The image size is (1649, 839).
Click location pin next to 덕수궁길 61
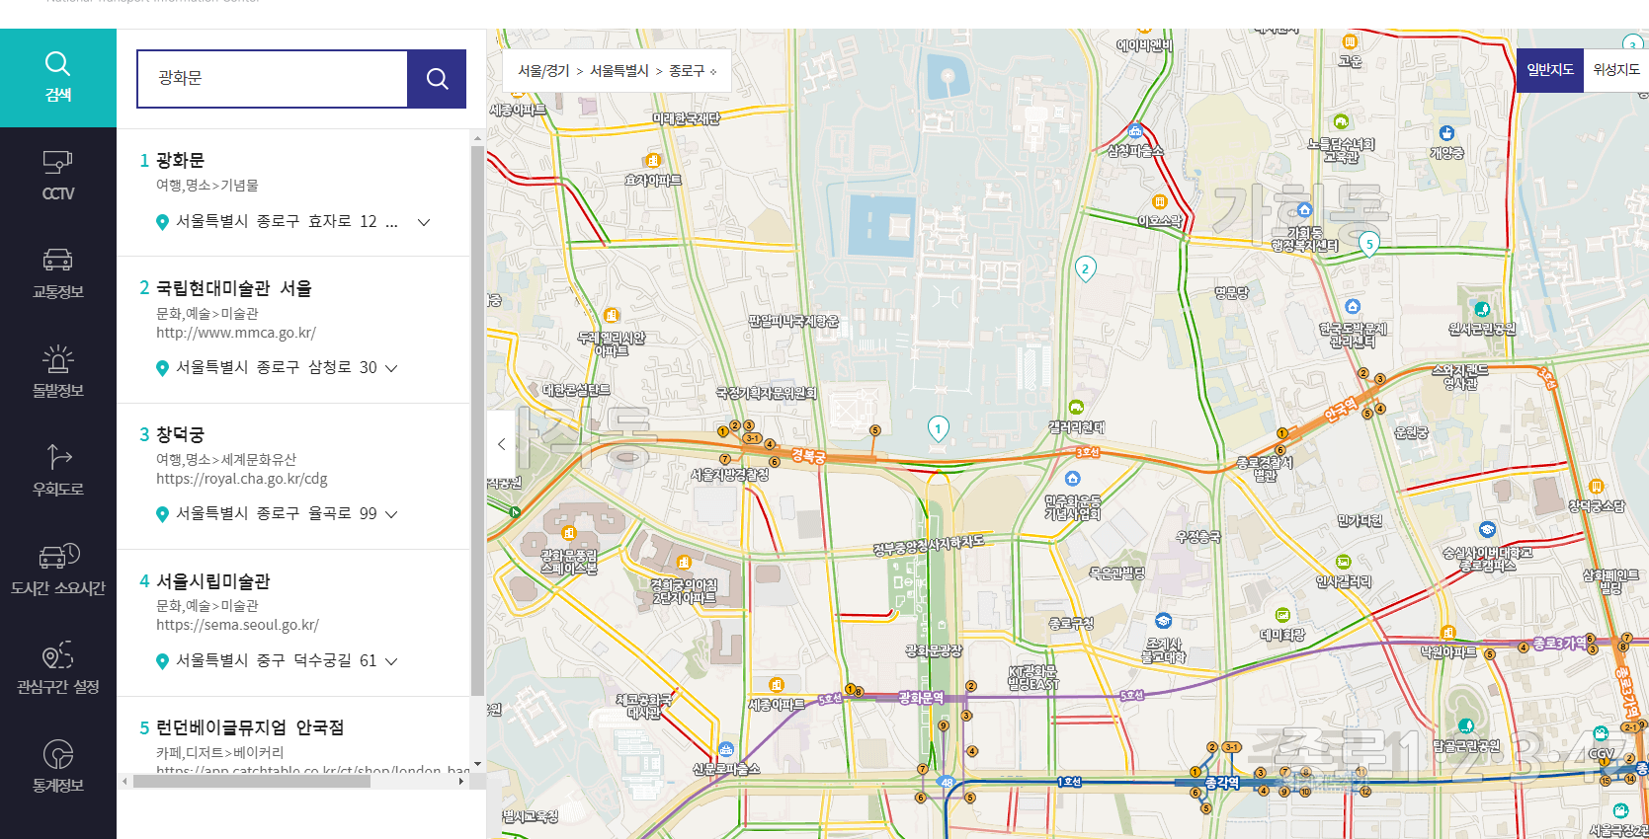tap(163, 661)
